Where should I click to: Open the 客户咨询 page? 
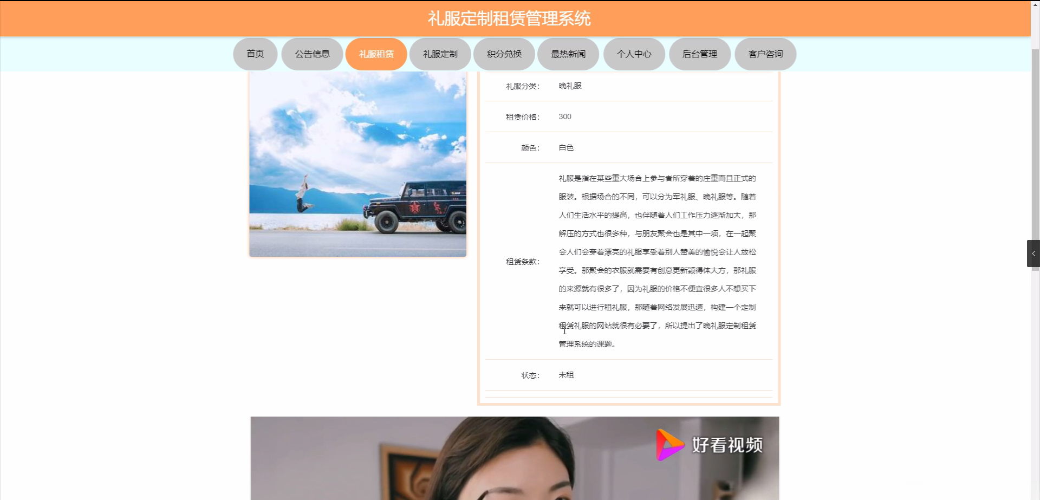tap(765, 54)
